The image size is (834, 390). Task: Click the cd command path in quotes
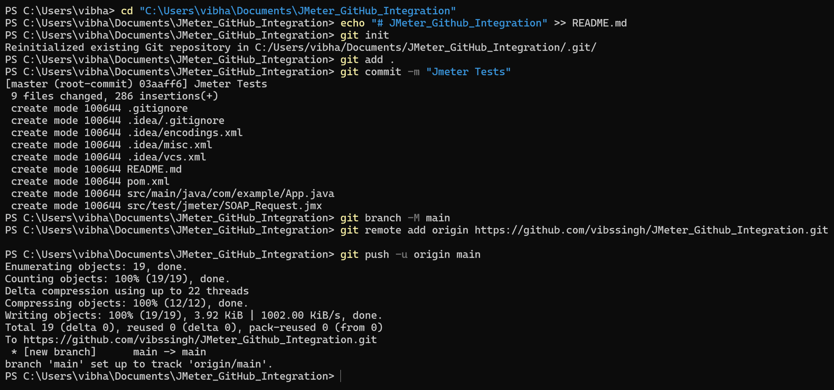[x=297, y=11]
